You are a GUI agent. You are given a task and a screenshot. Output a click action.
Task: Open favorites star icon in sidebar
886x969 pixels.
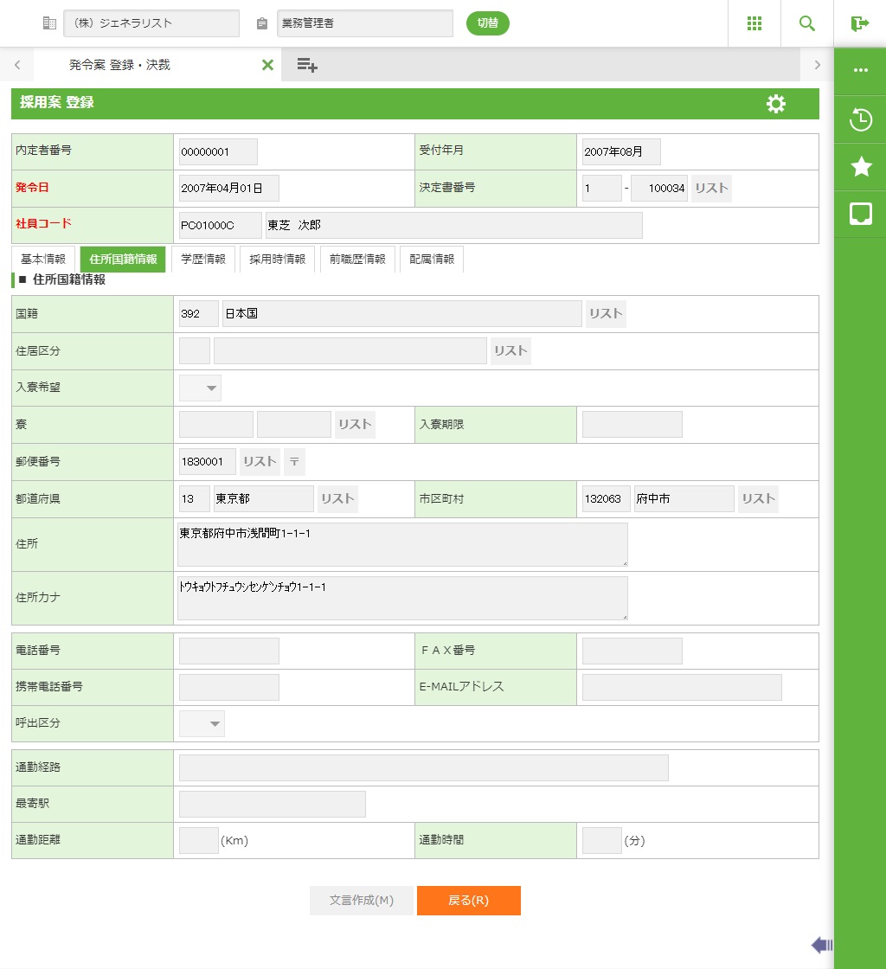click(x=860, y=167)
